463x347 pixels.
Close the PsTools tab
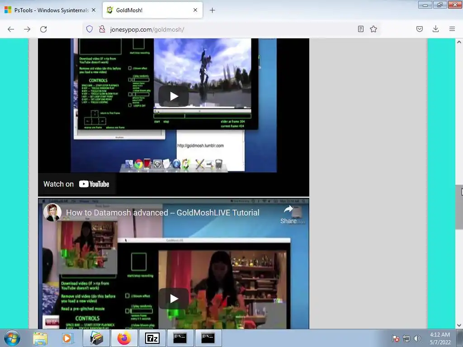click(x=94, y=10)
